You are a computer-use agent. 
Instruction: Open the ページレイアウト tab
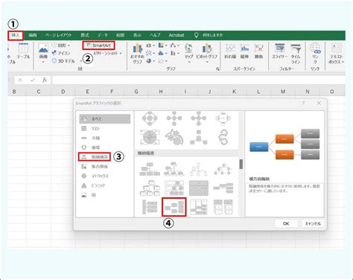[x=58, y=35]
